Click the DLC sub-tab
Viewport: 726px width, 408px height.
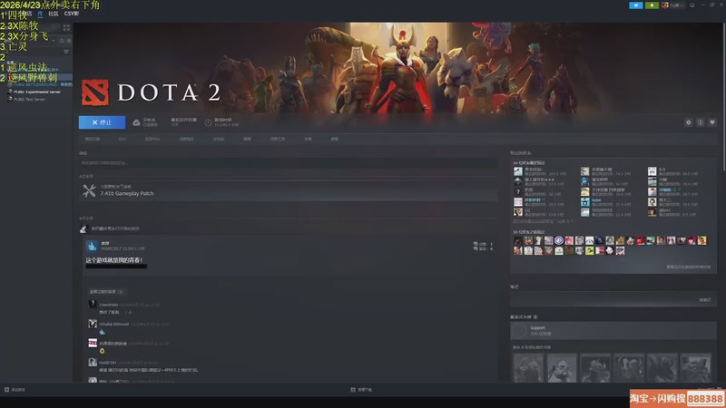point(122,139)
